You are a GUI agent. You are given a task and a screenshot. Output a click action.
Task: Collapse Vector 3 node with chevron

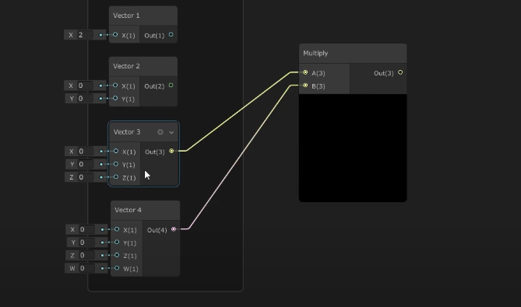point(171,132)
